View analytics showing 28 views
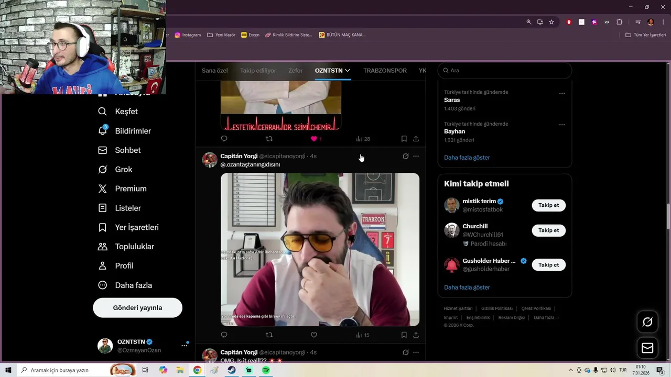 (363, 139)
